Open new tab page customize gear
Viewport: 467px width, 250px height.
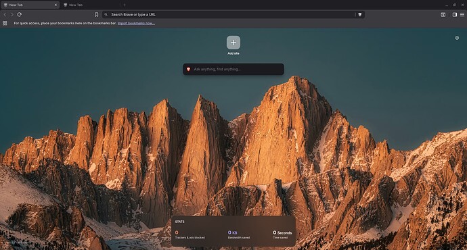457,38
